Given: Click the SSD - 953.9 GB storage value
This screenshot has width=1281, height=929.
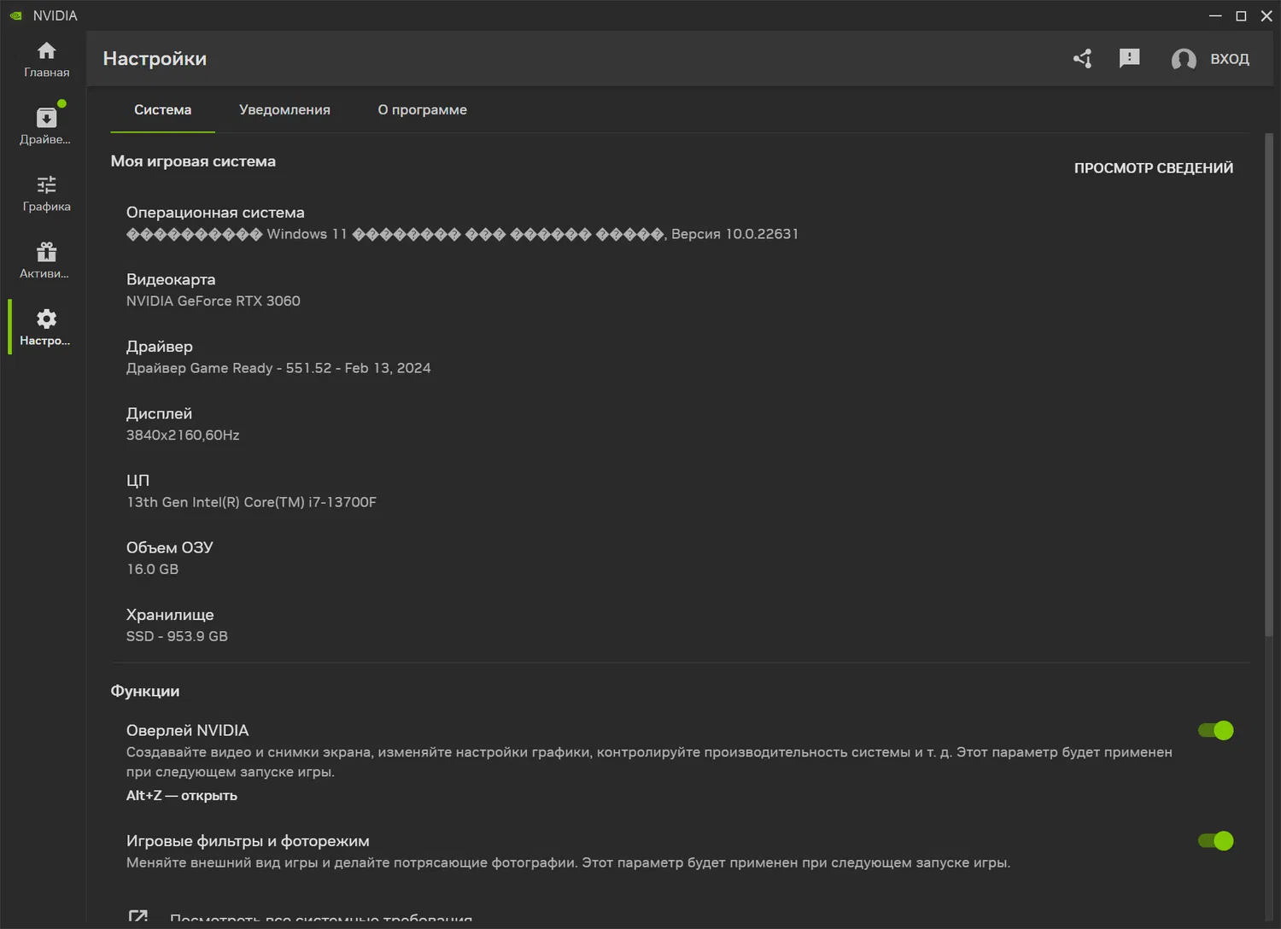Looking at the screenshot, I should point(177,636).
